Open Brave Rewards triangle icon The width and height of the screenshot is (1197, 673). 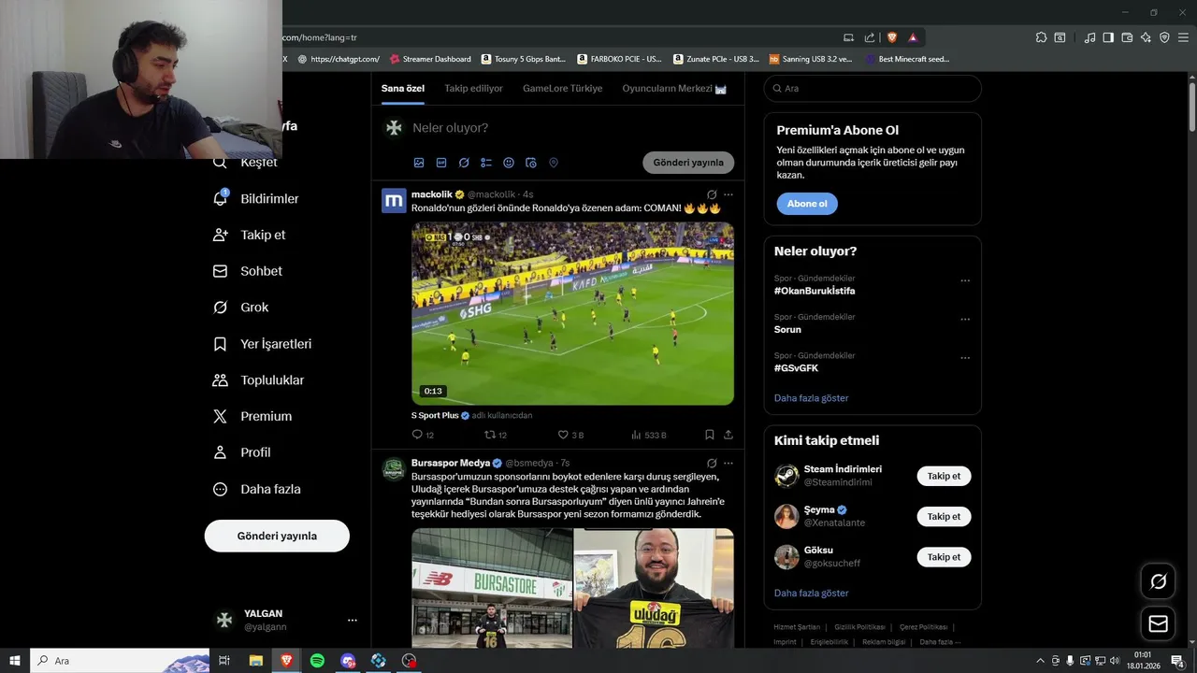(913, 37)
